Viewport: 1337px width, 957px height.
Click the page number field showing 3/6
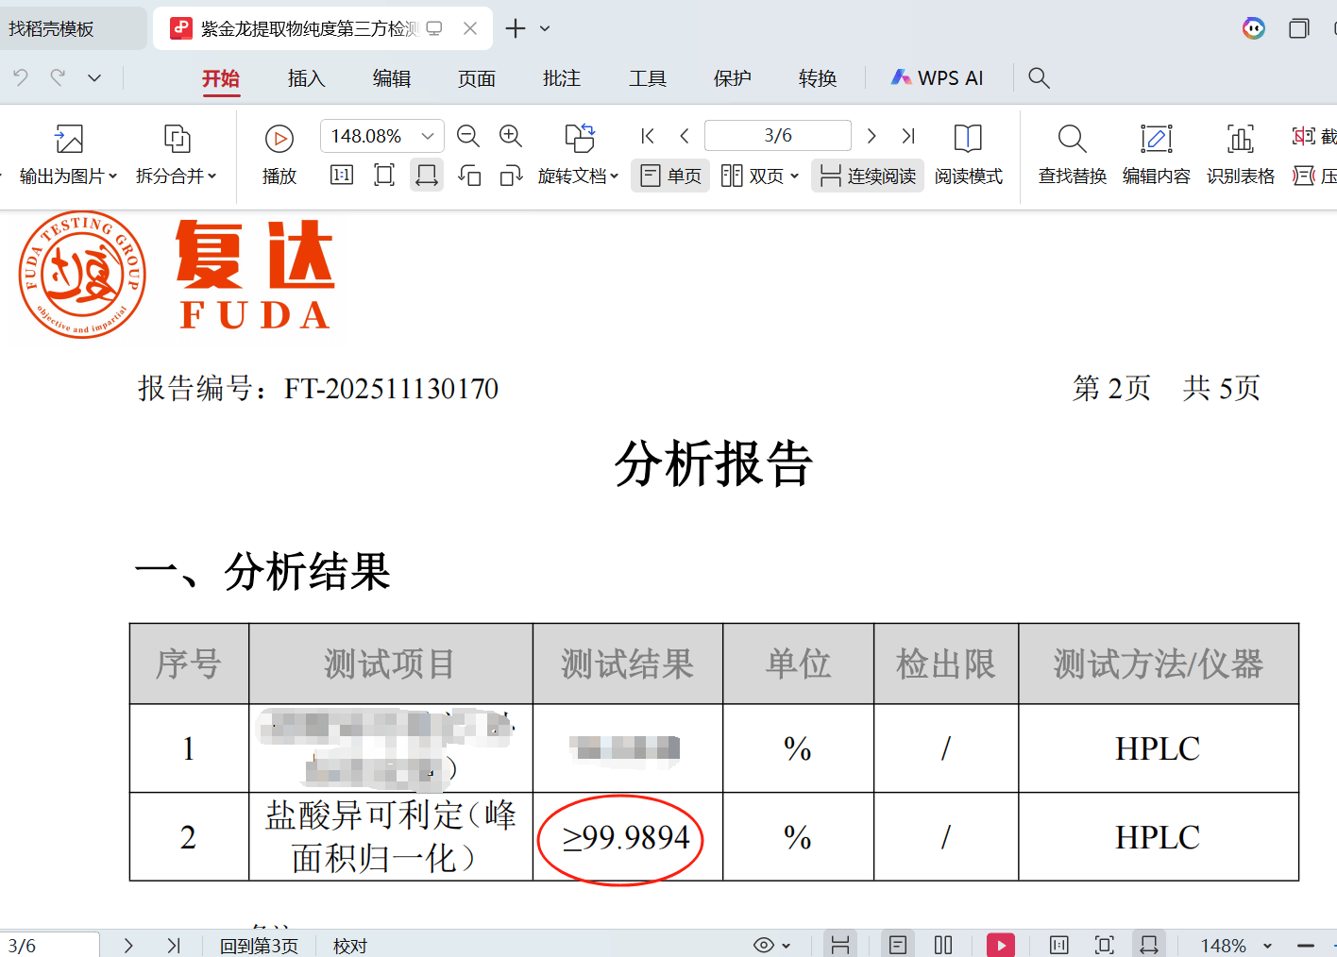[x=777, y=136]
